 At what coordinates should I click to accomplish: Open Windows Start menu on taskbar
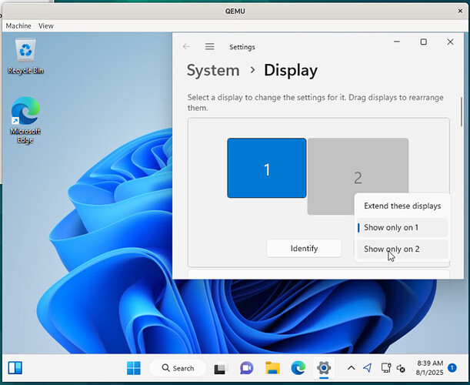click(134, 368)
